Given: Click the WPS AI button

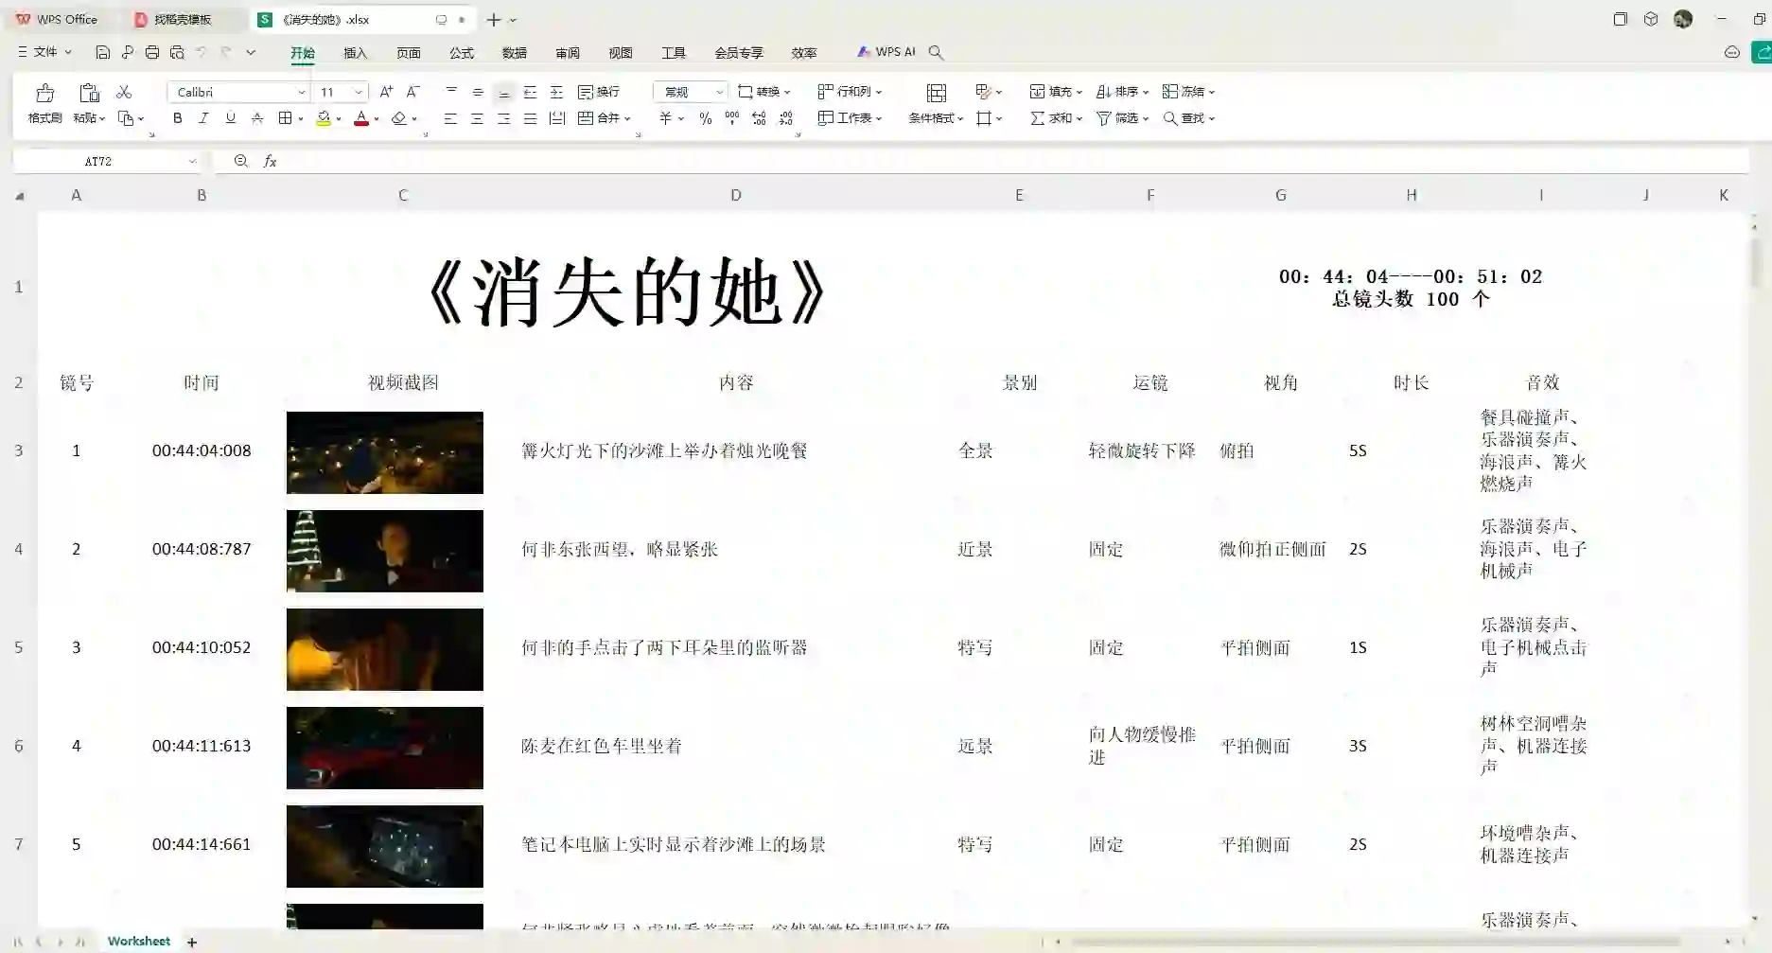Looking at the screenshot, I should point(886,52).
